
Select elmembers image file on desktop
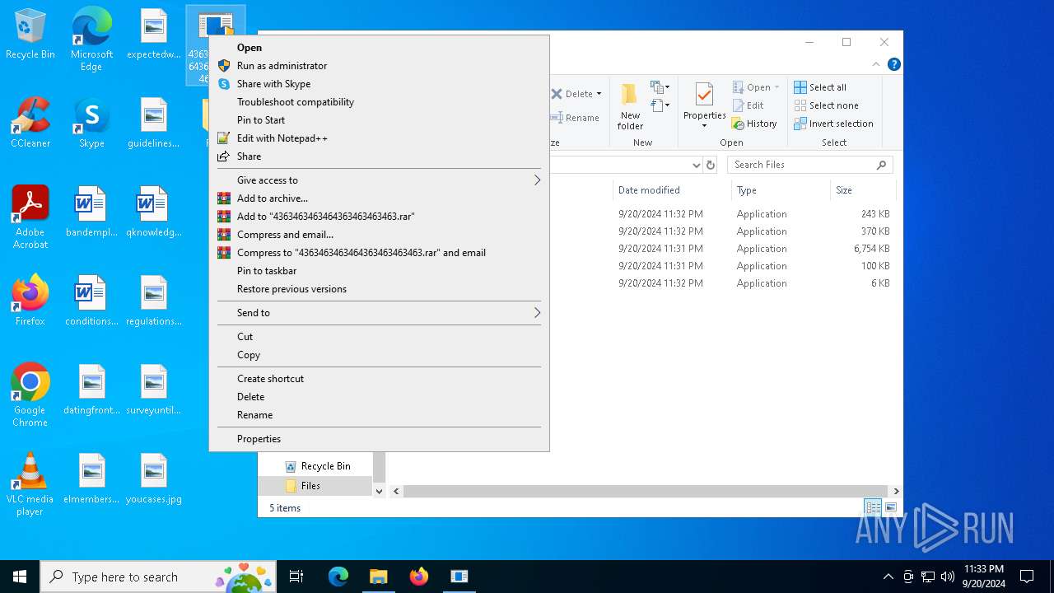[91, 479]
